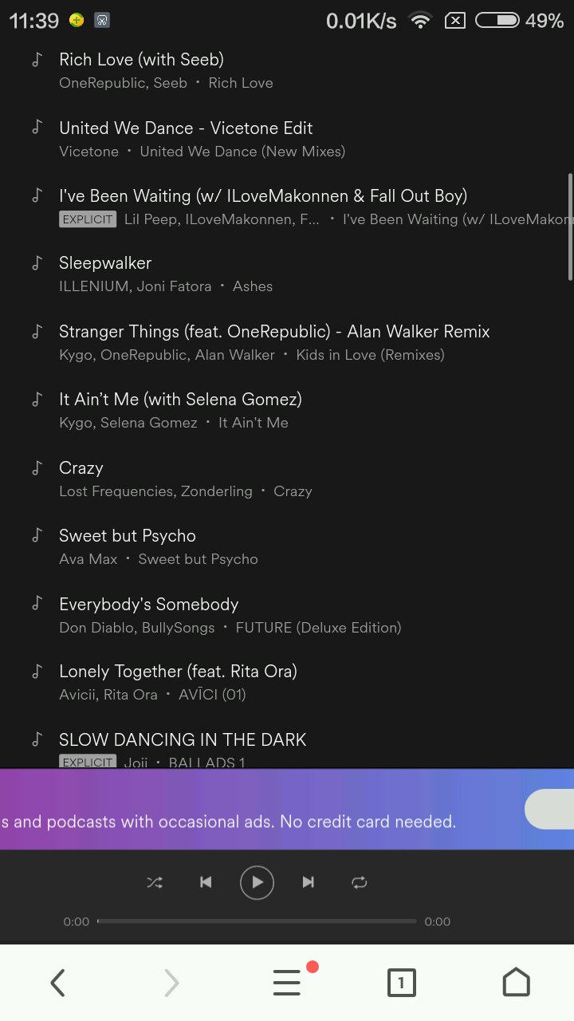Click the white button on the ad banner
Screen dimensions: 574x1021
549,809
